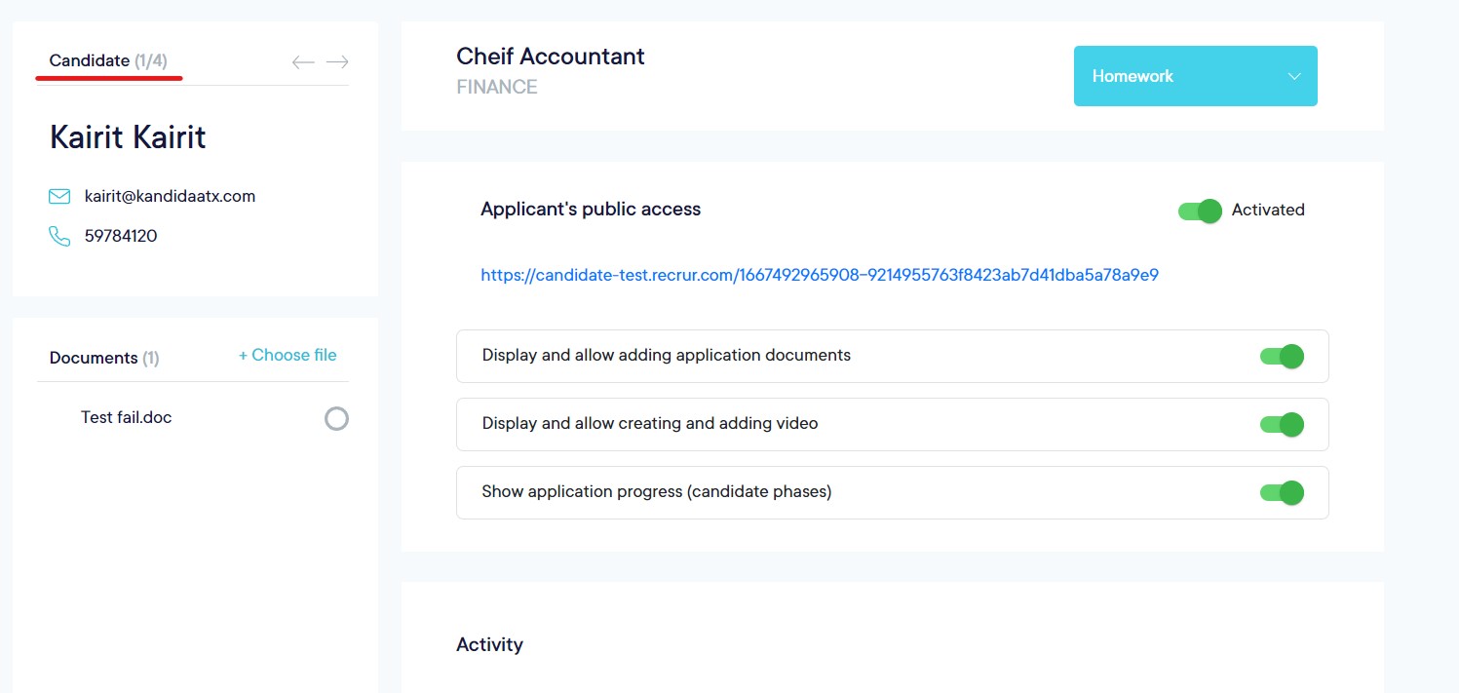Screen dimensions: 1459x693
Task: Expand Homework dropdown chevron arrow
Action: (x=1294, y=76)
